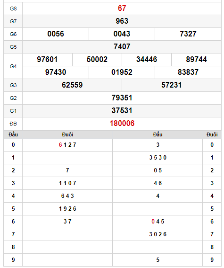Select the G1 prize number 37531
The image size is (224, 268).
click(x=122, y=111)
